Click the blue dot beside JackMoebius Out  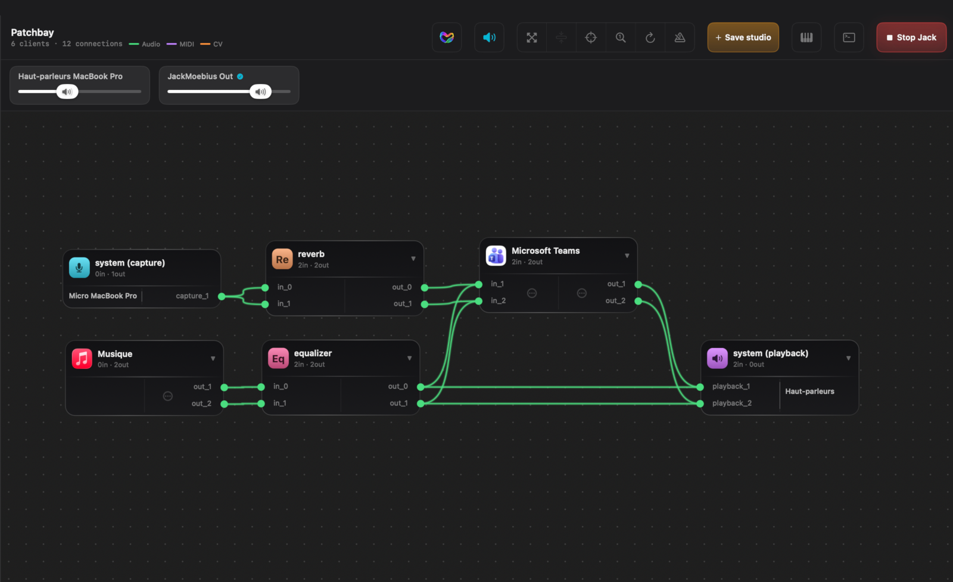[240, 76]
